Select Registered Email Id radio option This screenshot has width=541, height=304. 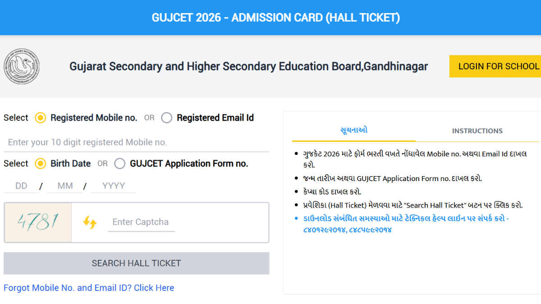167,118
